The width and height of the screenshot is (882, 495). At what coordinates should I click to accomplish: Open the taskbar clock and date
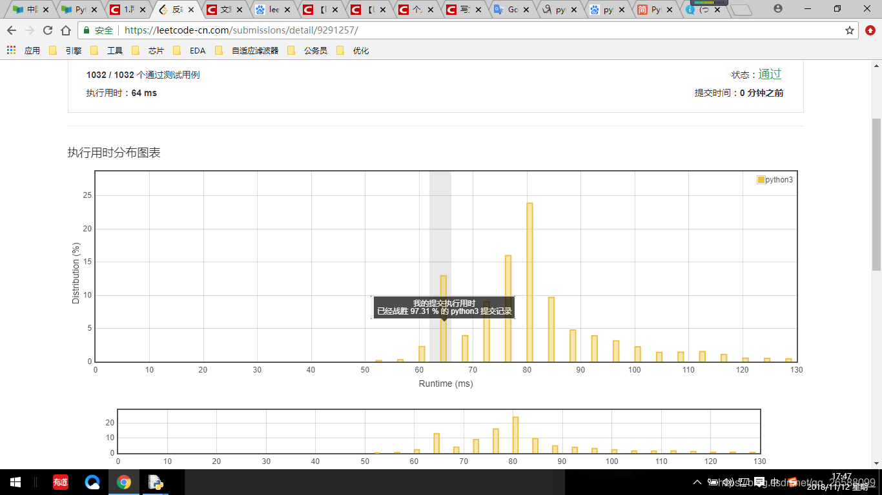(841, 482)
